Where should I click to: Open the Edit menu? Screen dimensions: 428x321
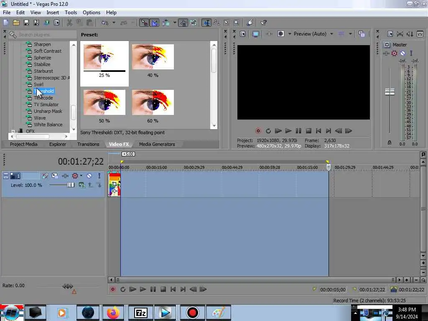tap(20, 13)
